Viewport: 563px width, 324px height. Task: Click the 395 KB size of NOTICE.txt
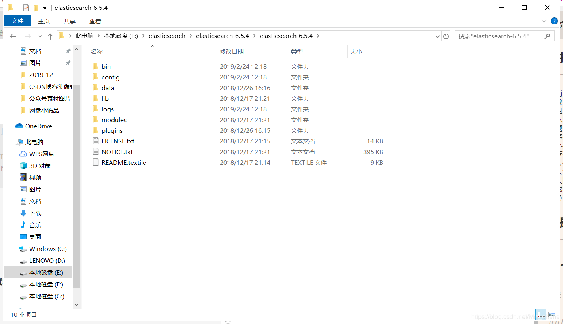pos(373,152)
